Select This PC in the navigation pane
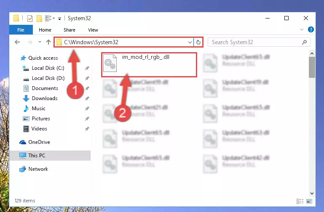 [x=50, y=156]
